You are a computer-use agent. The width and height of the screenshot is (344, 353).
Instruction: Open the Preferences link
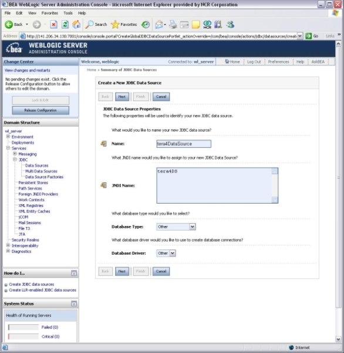click(278, 62)
